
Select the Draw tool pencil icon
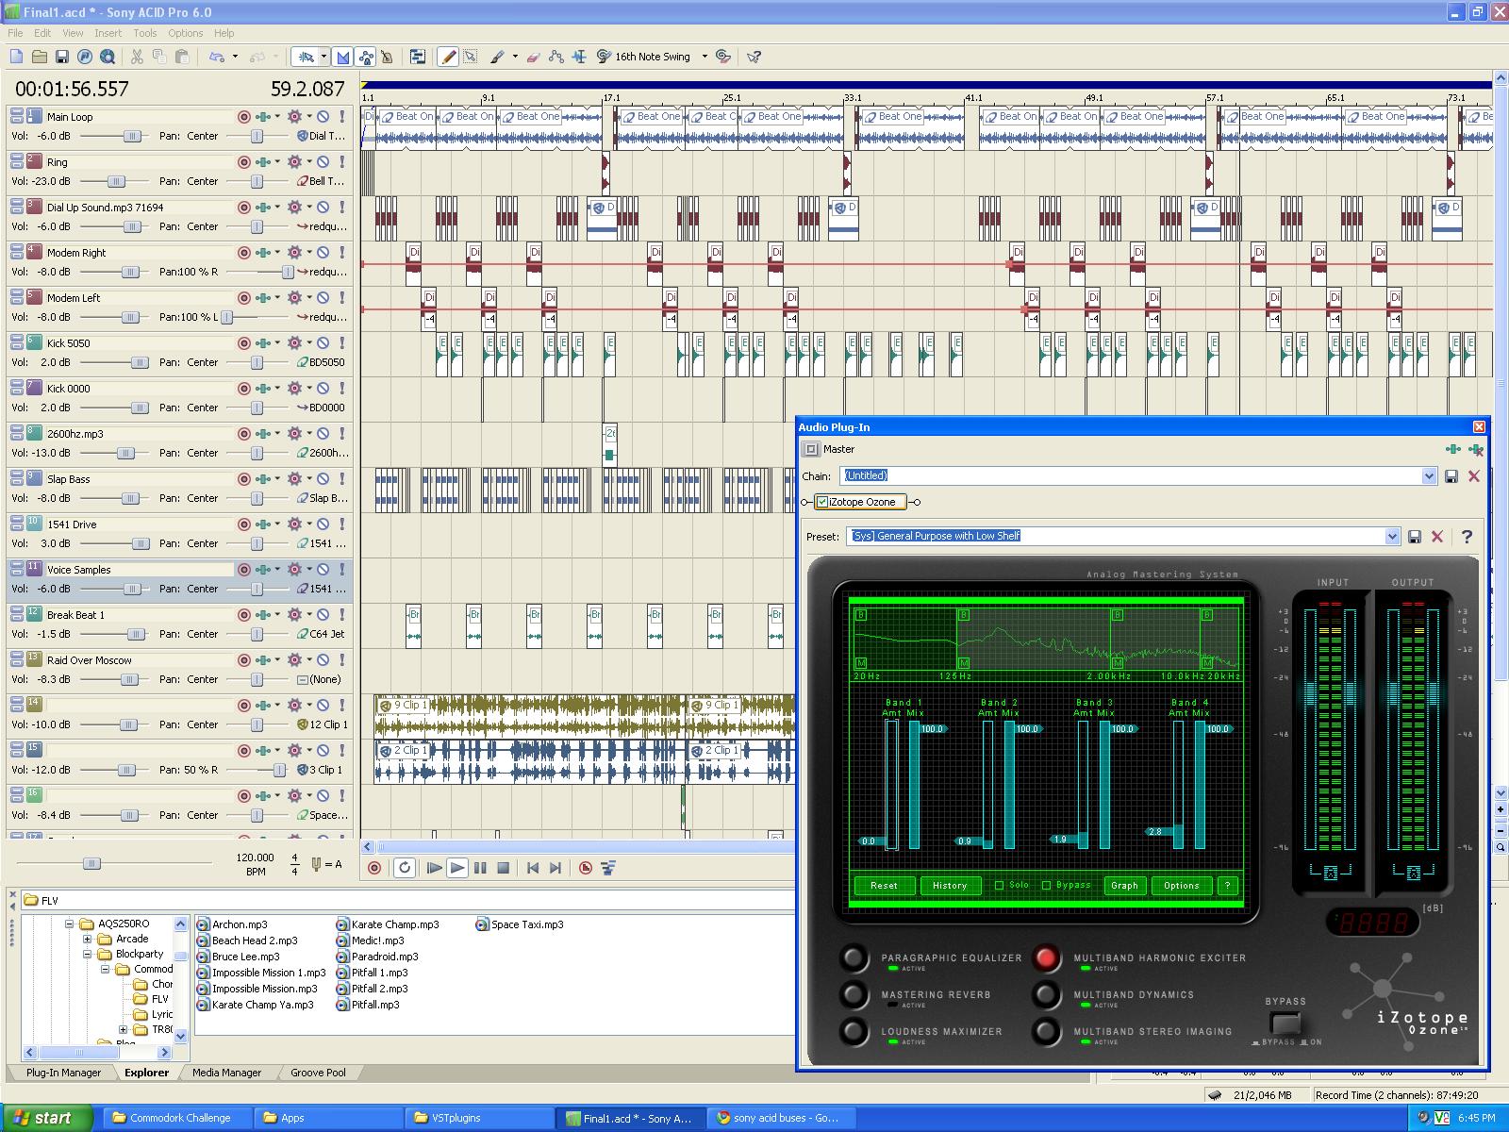(449, 58)
